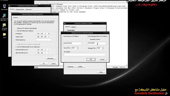Switch to Authentication tab in connection properties
Screen dimensions: 170x96
20,9
